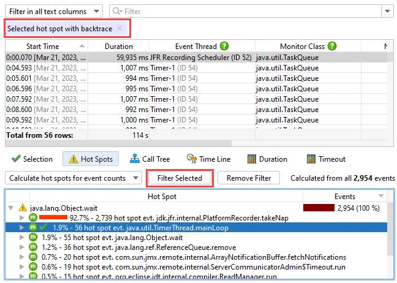Open the filter history dropdown arrow
The height and width of the screenshot is (283, 397).
click(x=387, y=12)
